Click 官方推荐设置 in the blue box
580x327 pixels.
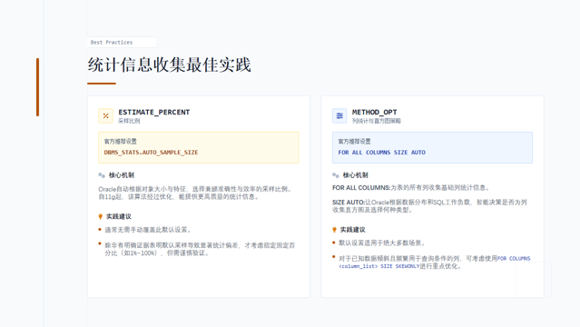click(x=354, y=142)
